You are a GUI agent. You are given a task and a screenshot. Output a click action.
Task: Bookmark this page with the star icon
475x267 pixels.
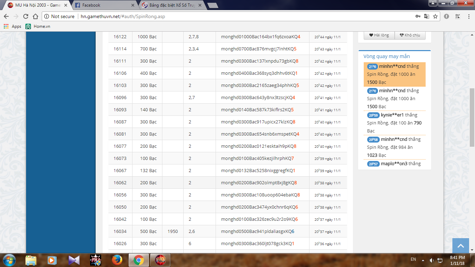[x=435, y=16]
